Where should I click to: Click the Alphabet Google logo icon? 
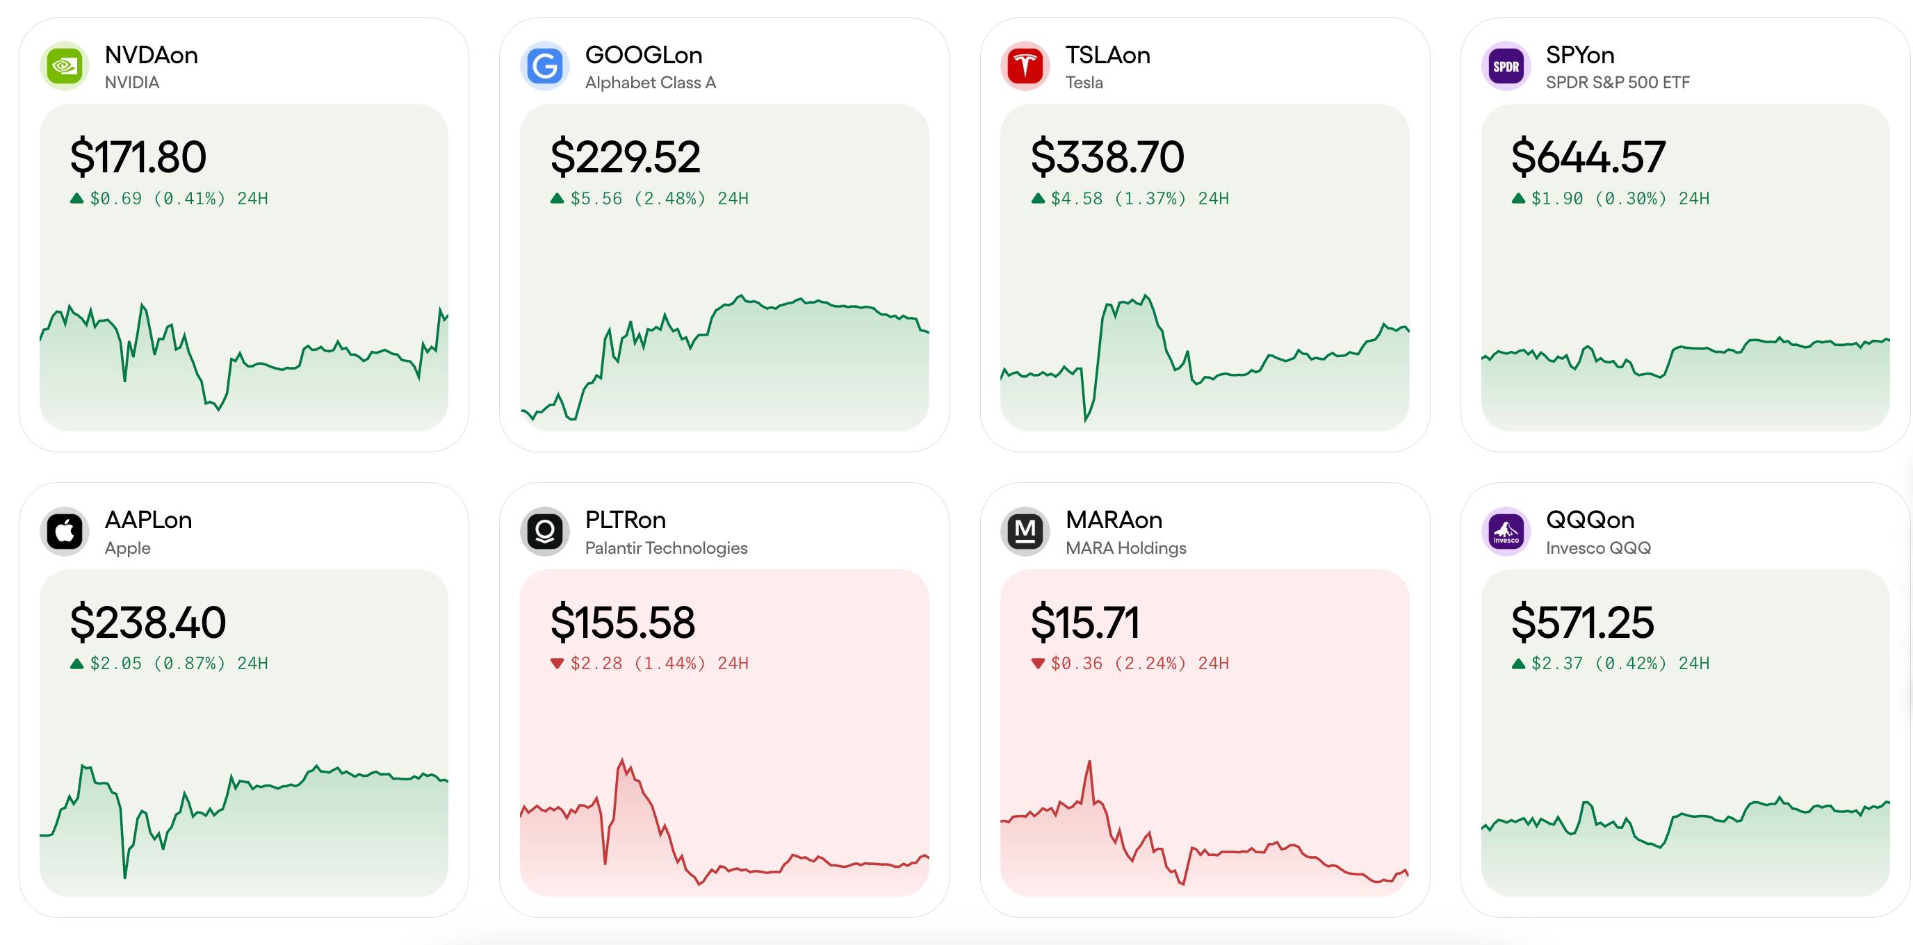tap(545, 67)
